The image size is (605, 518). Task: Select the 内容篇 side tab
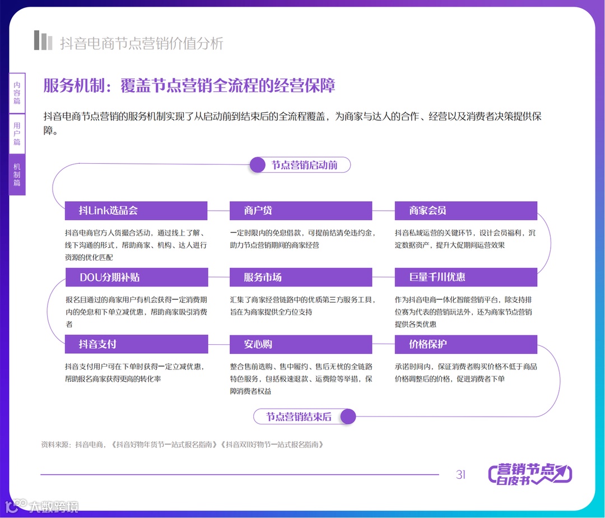pos(17,93)
